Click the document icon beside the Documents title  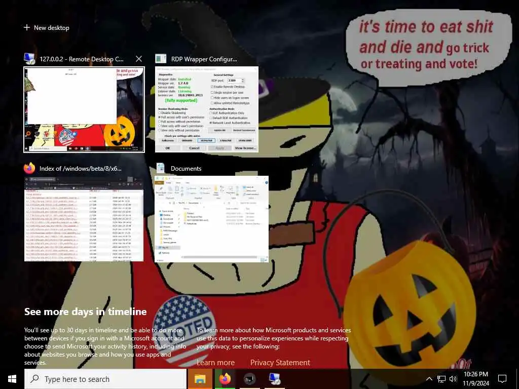tap(161, 168)
